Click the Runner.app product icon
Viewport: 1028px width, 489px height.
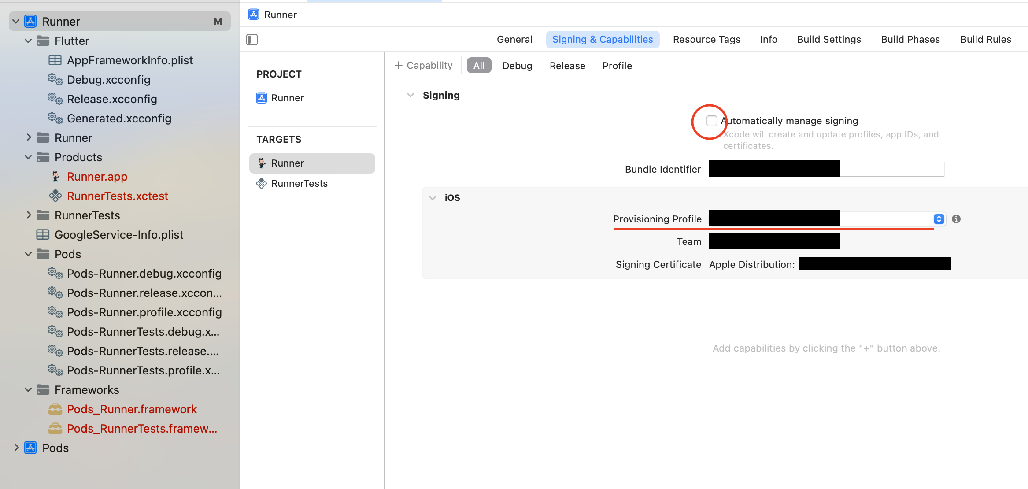pos(55,177)
